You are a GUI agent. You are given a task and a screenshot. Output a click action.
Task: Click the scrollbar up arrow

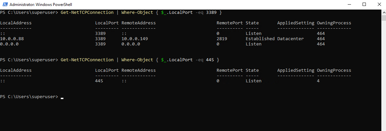[384, 12]
